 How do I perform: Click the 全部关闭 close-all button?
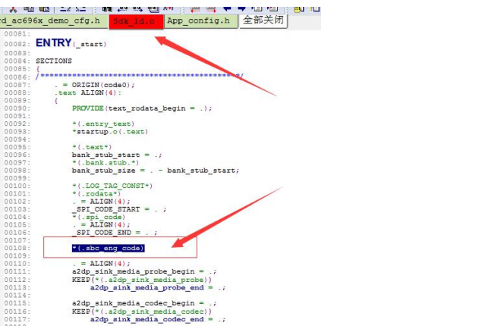tap(263, 20)
